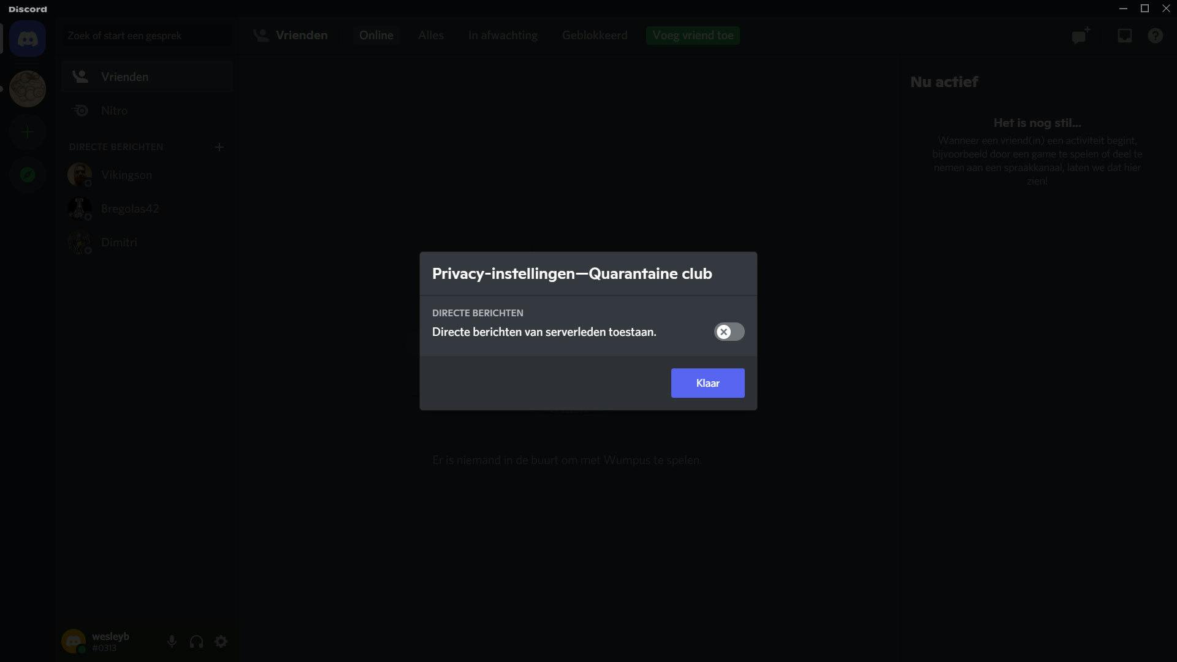Open user settings gear icon

click(221, 641)
